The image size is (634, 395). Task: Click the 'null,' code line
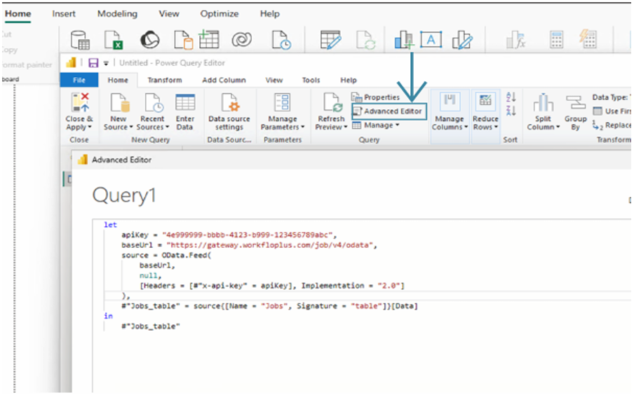(x=150, y=275)
